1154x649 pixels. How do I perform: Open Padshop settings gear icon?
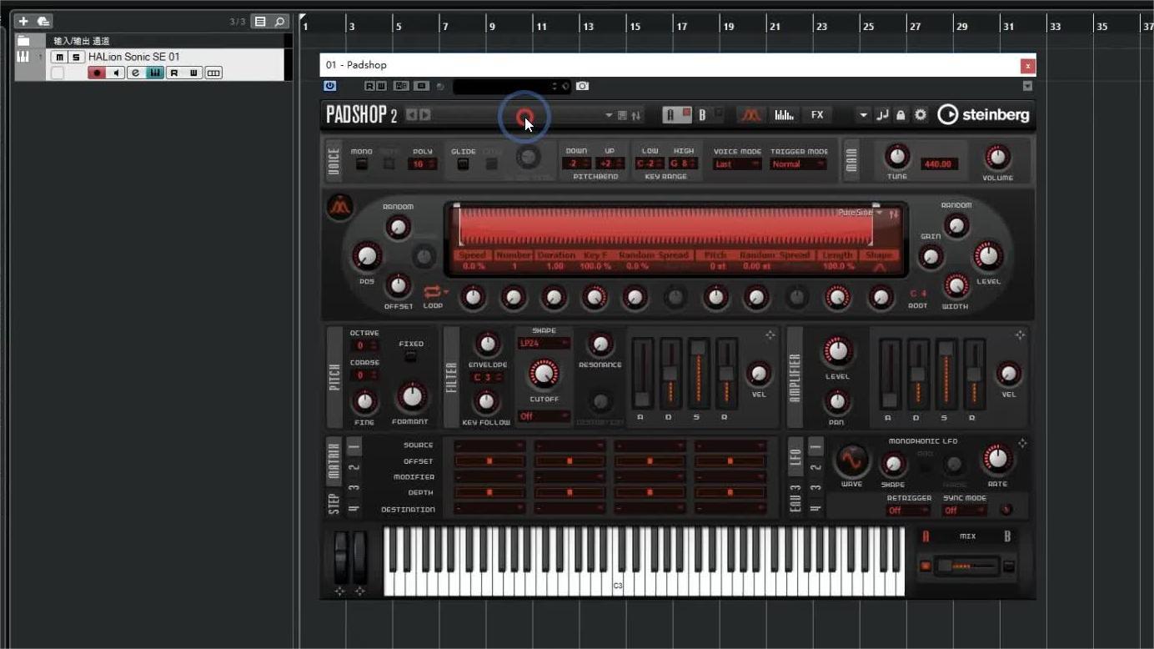(x=921, y=115)
